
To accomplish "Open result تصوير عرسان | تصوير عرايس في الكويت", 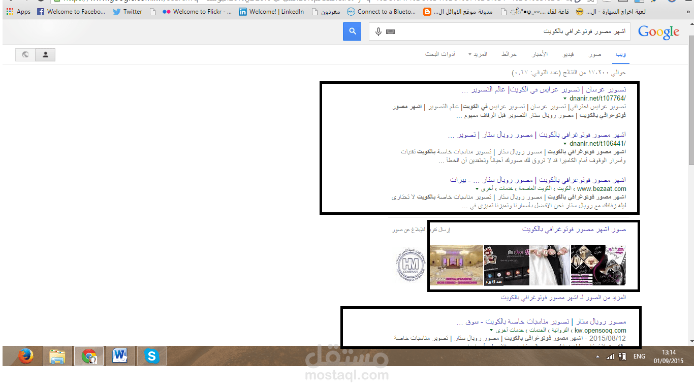I will click(544, 90).
